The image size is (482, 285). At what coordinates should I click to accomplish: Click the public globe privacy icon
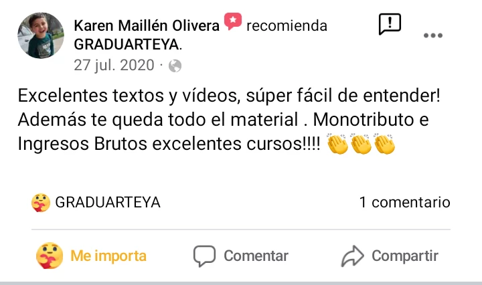(175, 66)
